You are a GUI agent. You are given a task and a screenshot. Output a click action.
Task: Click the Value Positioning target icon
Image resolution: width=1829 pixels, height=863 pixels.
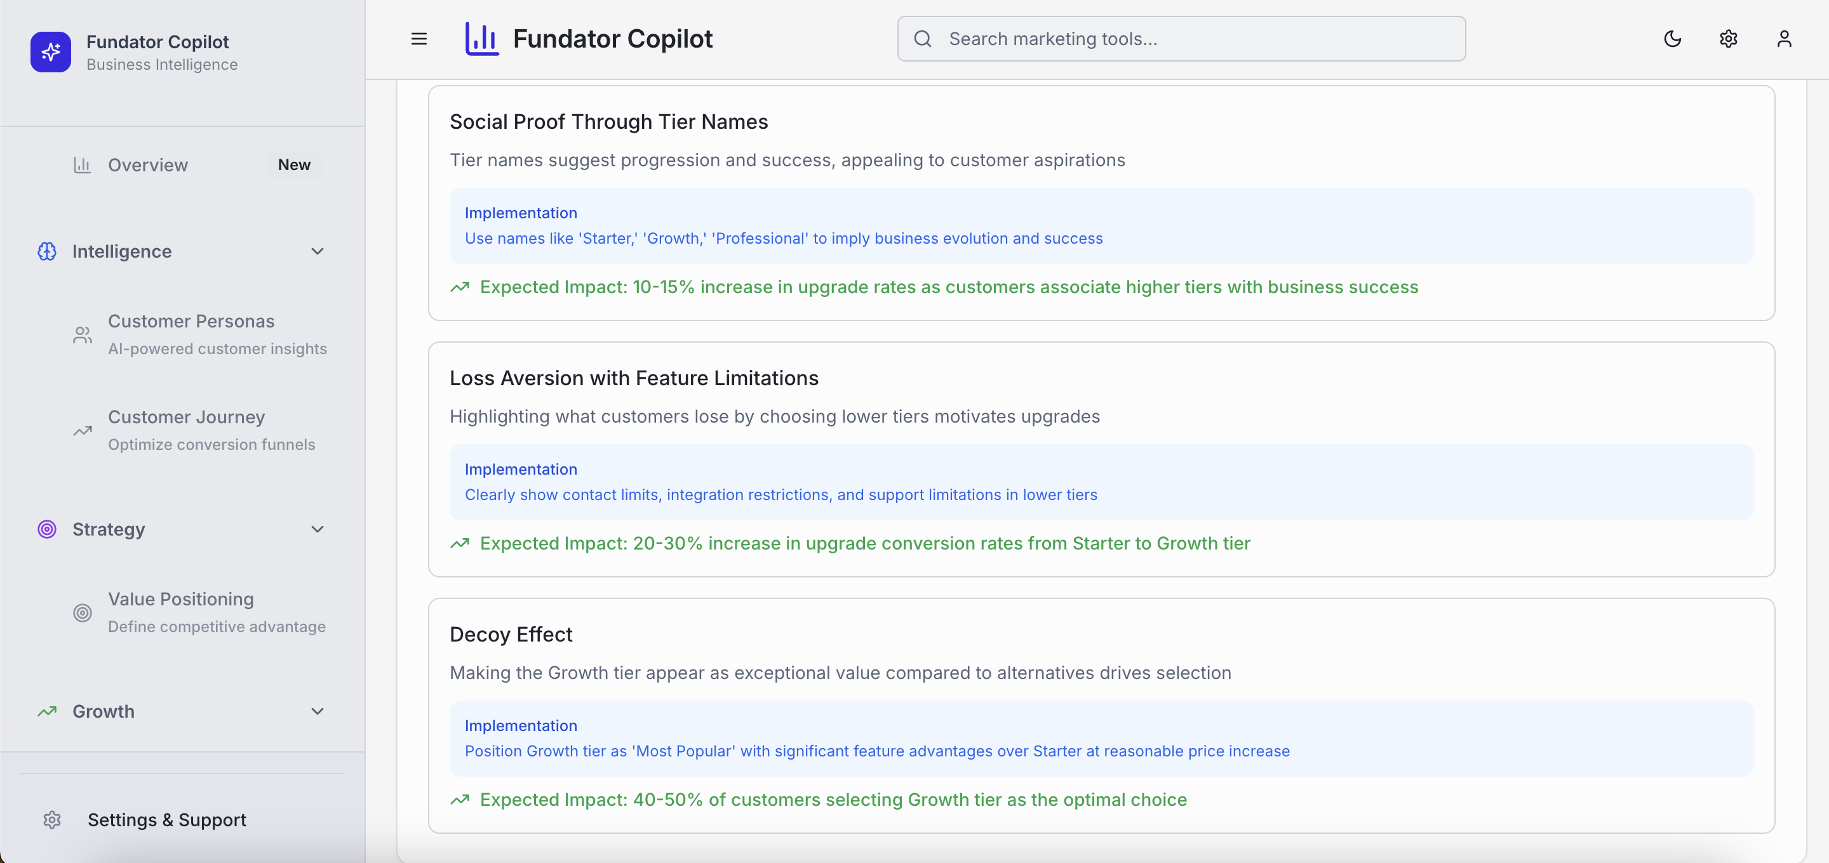[x=83, y=612]
